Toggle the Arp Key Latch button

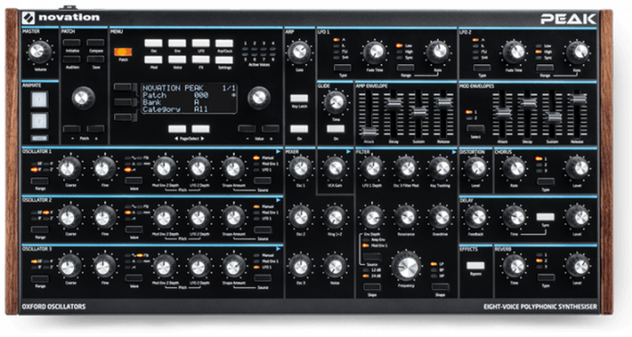[299, 98]
